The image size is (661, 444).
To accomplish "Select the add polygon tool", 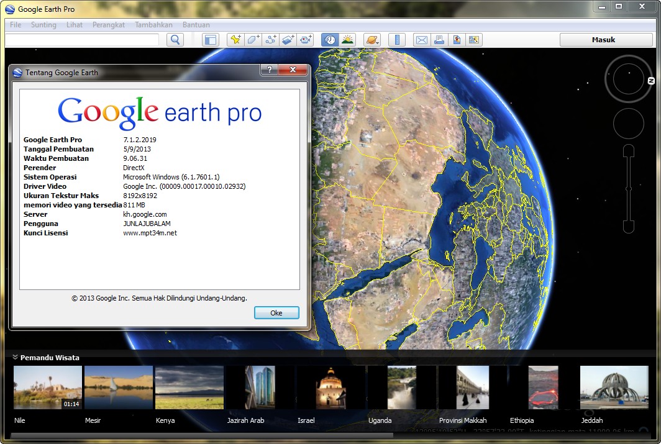I will (x=253, y=40).
